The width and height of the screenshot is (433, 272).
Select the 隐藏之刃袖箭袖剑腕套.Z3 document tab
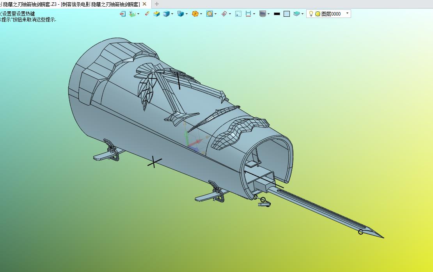point(70,4)
